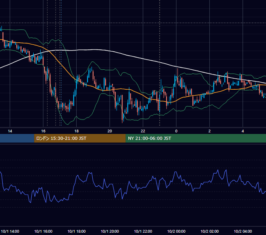266x235 pixels.
Task: Click the 10/1 22:00 label on oscillator axis
Action: (143, 231)
